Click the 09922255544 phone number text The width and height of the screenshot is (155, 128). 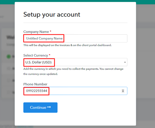tap(36, 91)
